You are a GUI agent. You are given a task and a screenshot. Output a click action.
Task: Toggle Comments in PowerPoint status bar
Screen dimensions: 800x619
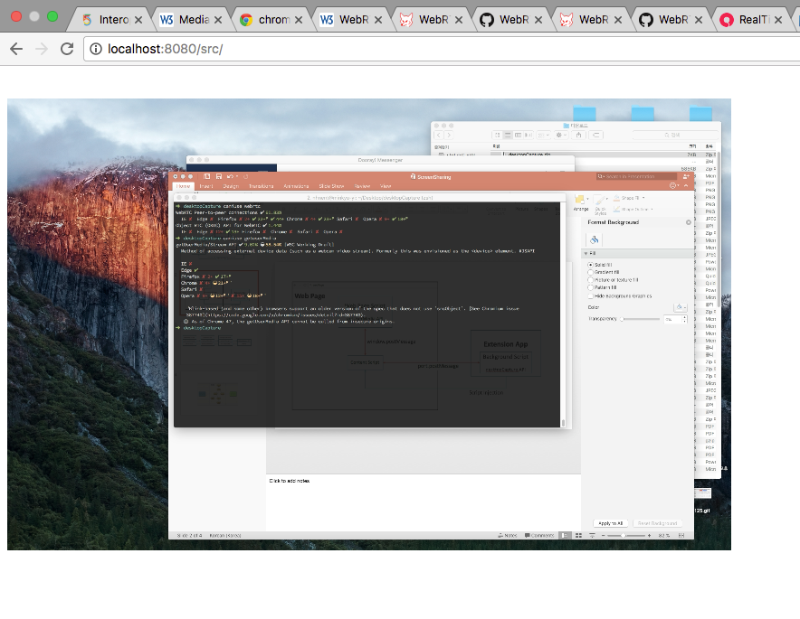539,536
